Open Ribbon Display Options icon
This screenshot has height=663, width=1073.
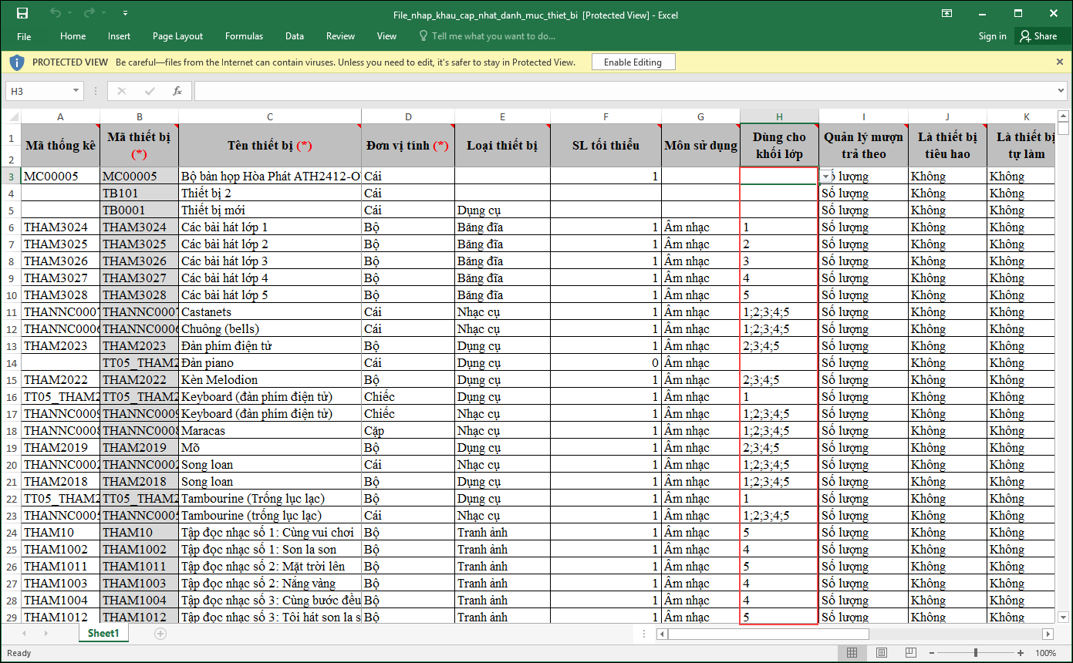tap(946, 13)
